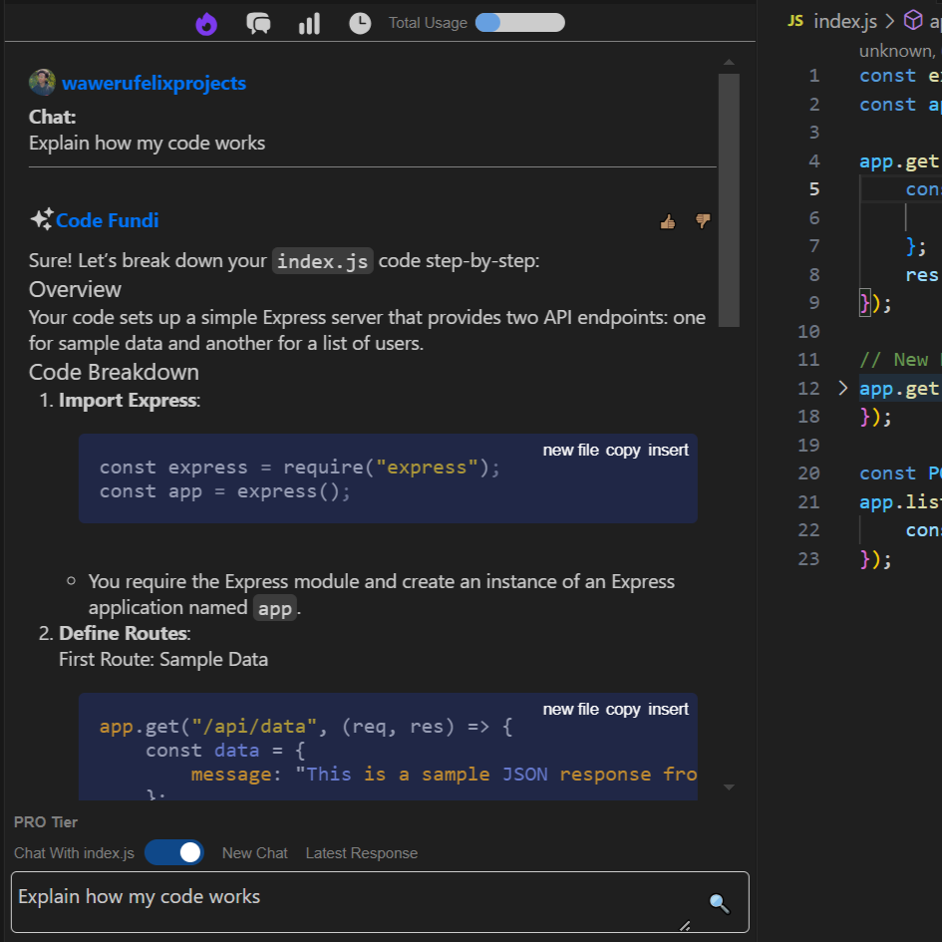Open the chat bubbles icon
Image resolution: width=942 pixels, height=942 pixels.
pyautogui.click(x=258, y=24)
